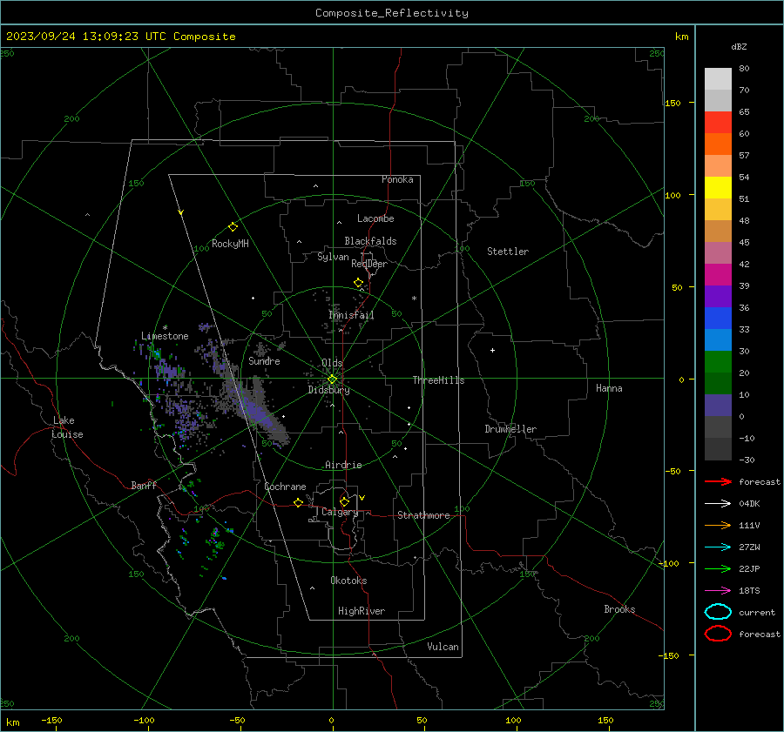Viewport: 784px width, 732px height.
Task: Click the yellow diamond marker near RockyMH
Action: click(233, 227)
